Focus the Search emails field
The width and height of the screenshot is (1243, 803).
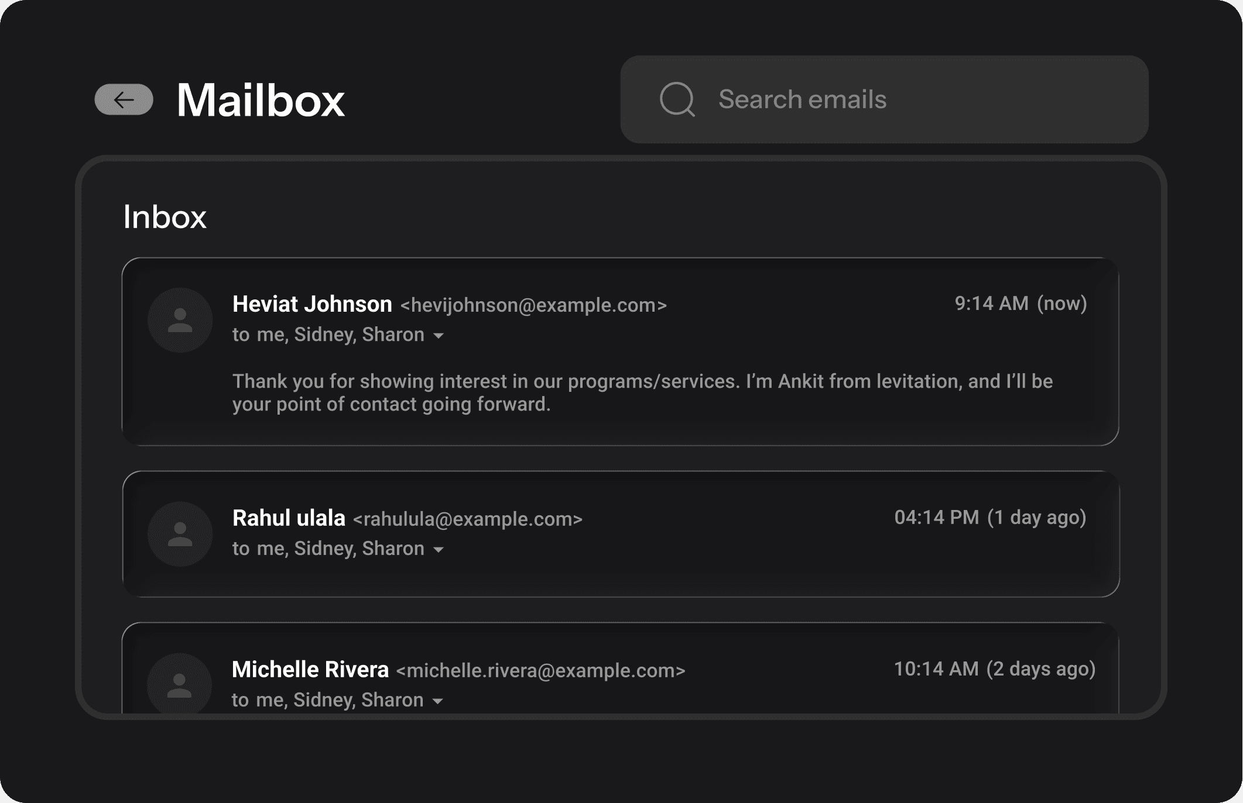pos(902,99)
